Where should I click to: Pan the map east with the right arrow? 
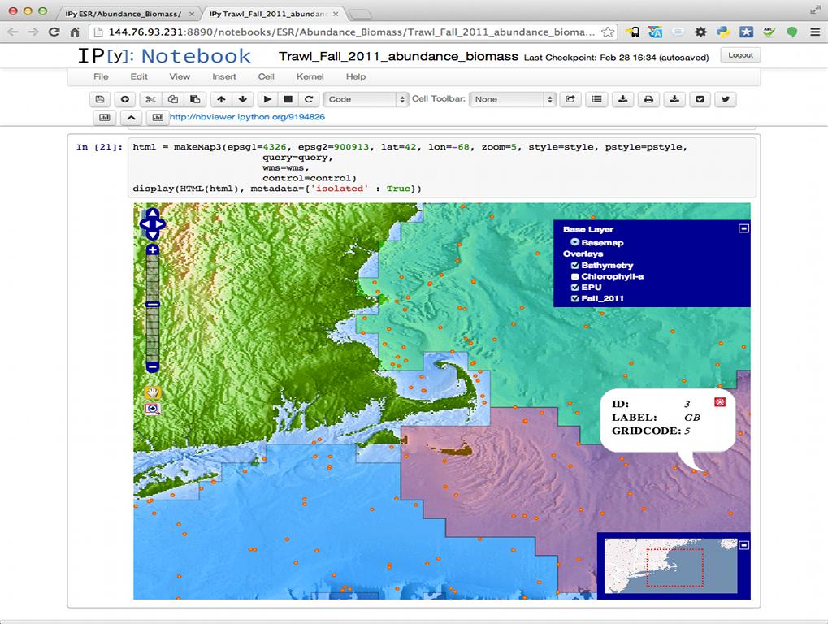pos(161,224)
